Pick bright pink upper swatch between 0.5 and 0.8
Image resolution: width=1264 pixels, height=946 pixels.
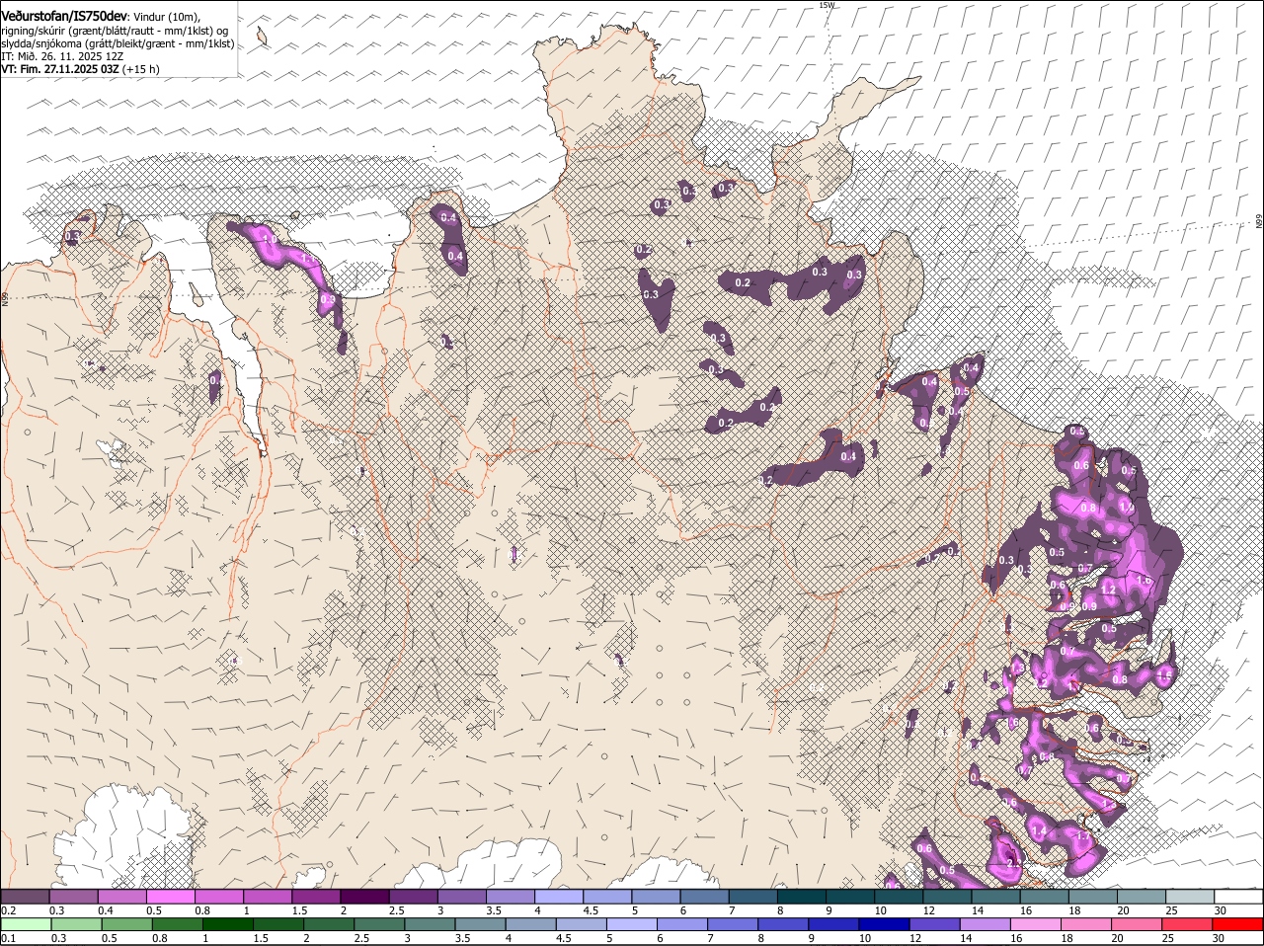(170, 896)
